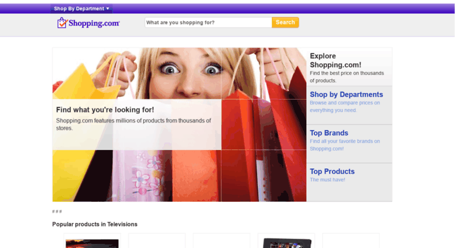Open Shop by Departments link
455x248 pixels.
coord(346,94)
